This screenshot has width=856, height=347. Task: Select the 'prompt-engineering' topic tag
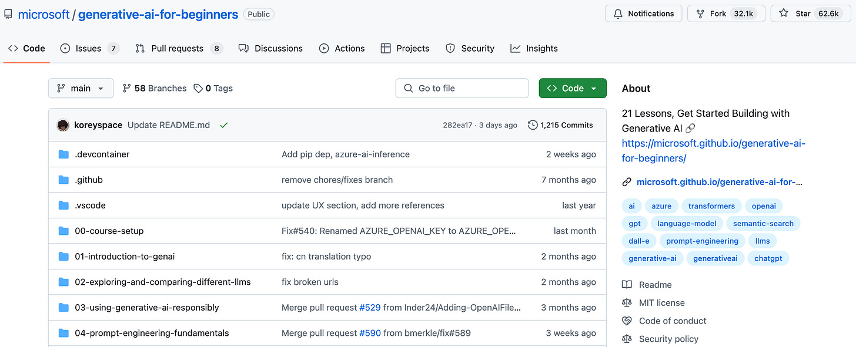point(702,241)
